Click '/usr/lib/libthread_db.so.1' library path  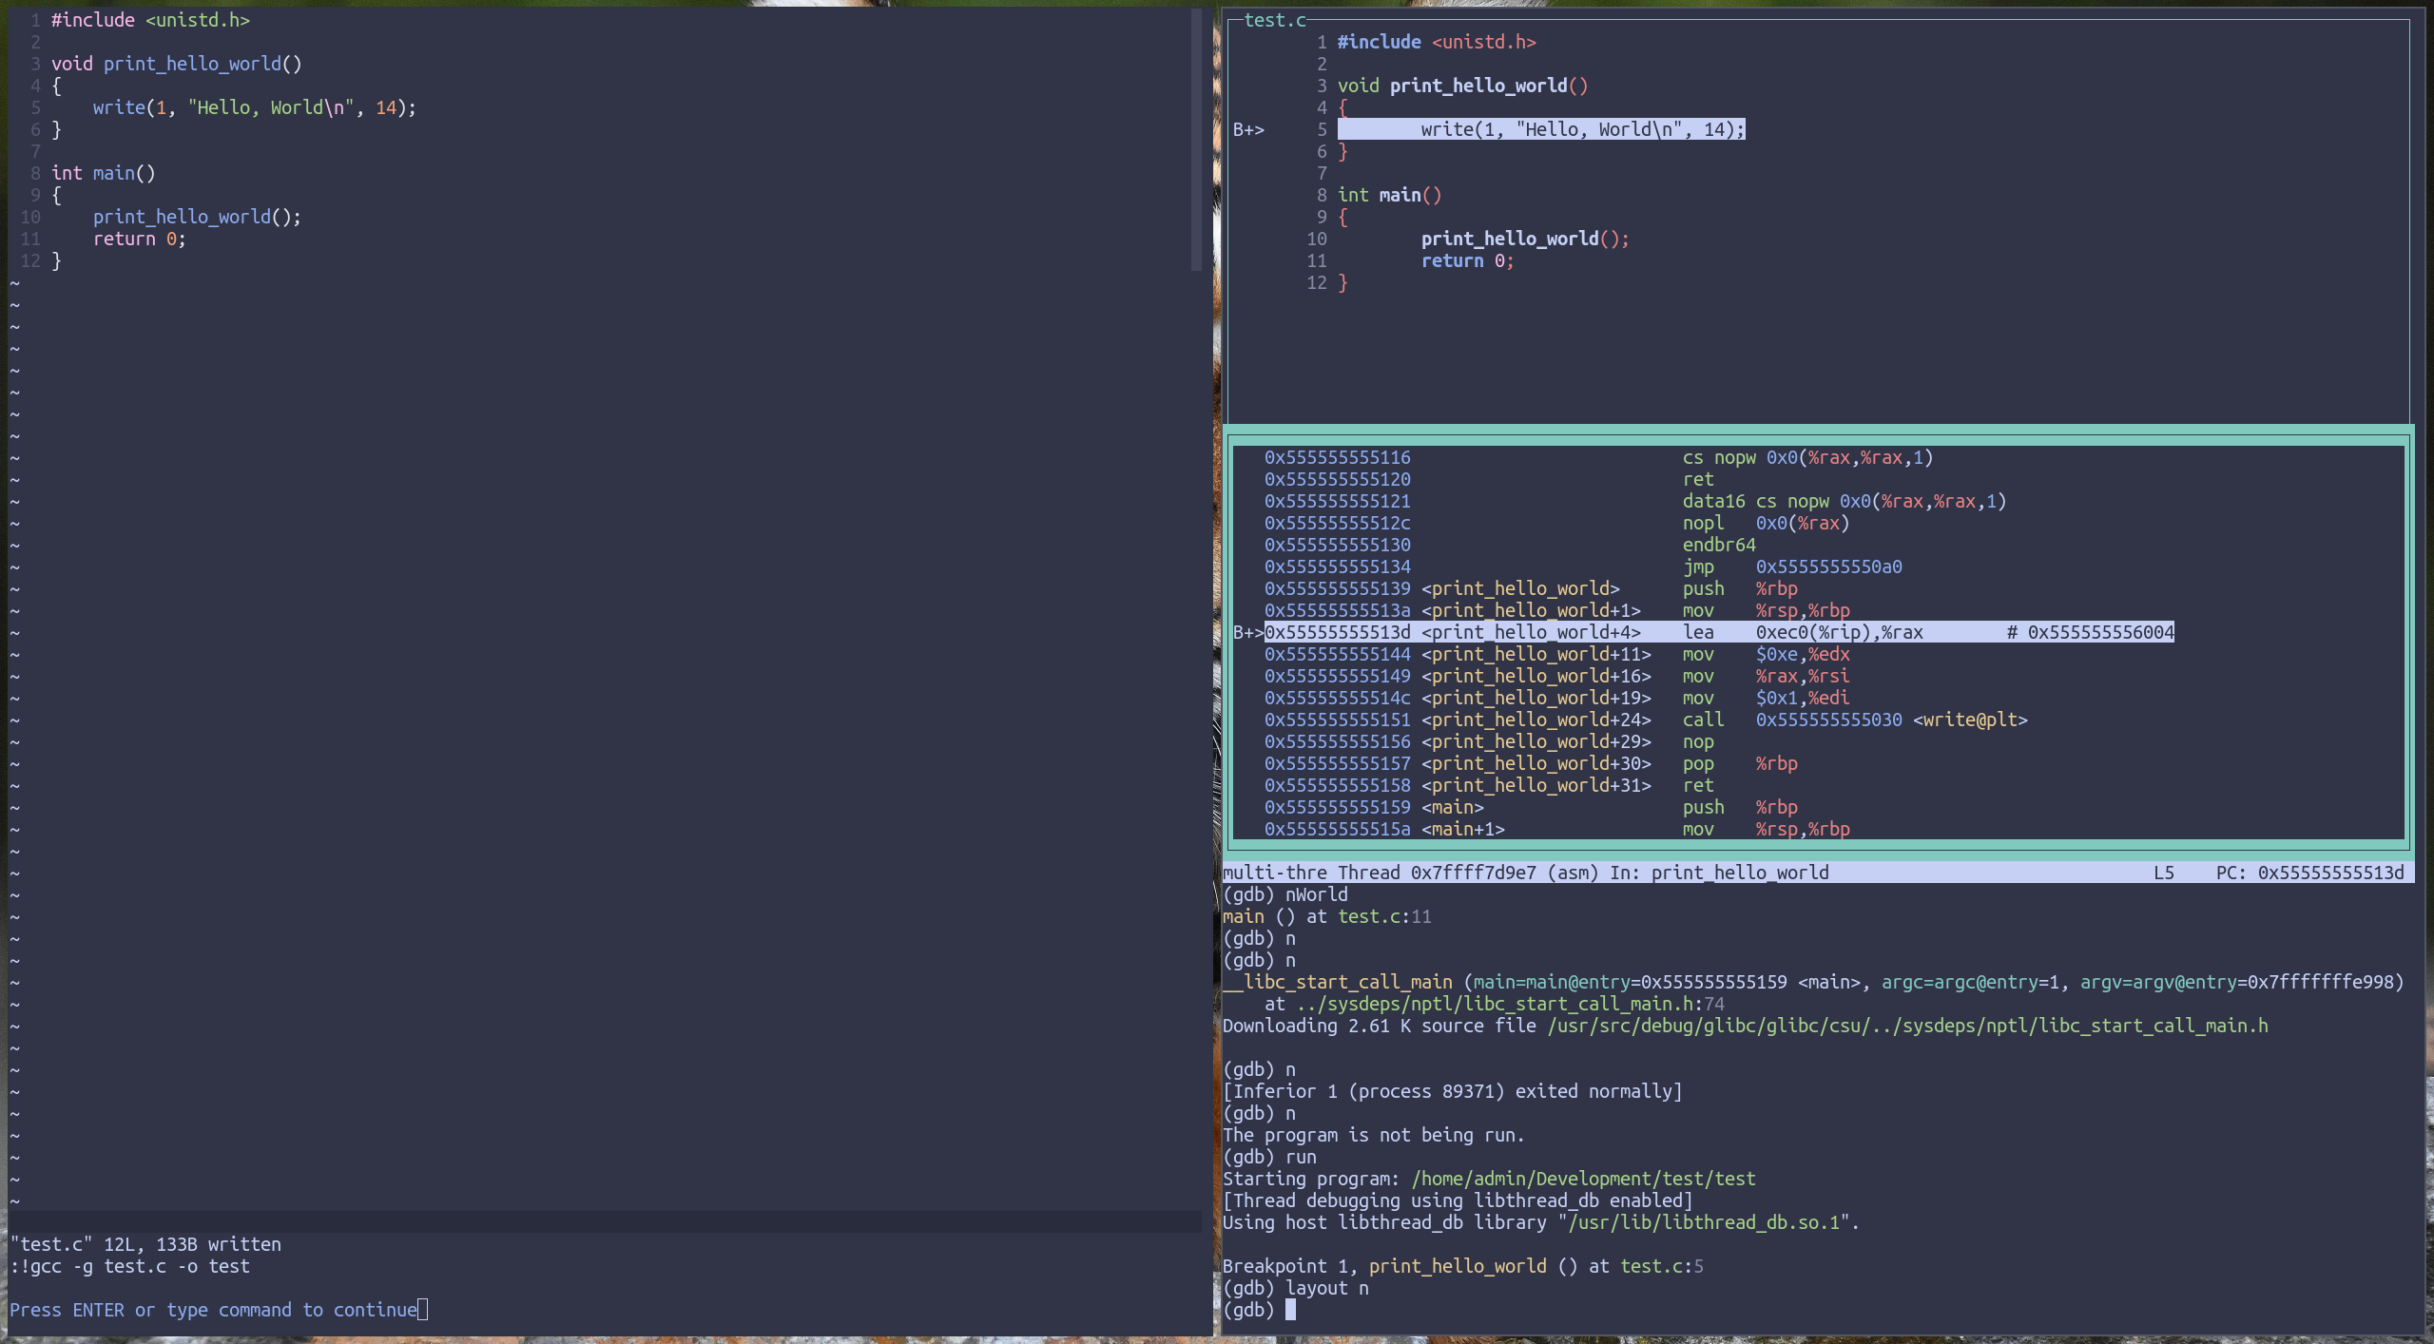(x=1703, y=1222)
